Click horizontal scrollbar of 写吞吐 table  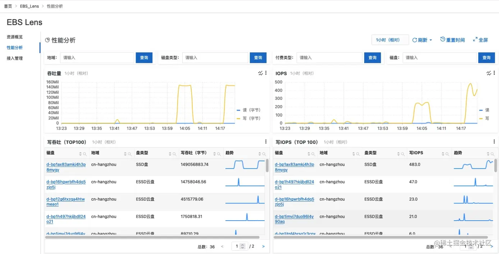point(152,237)
